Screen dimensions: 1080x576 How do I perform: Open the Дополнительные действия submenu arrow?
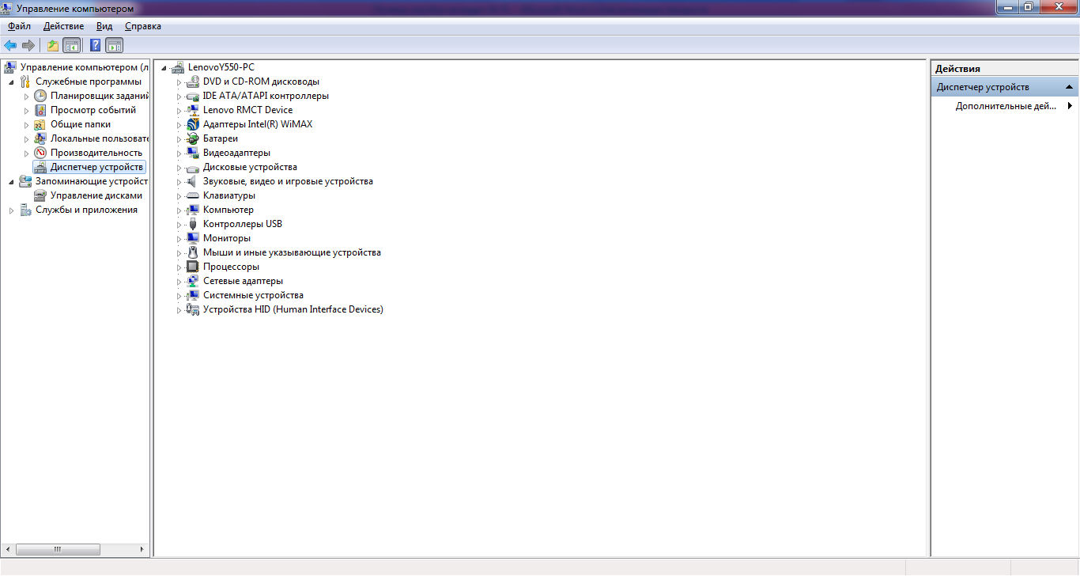(x=1070, y=105)
